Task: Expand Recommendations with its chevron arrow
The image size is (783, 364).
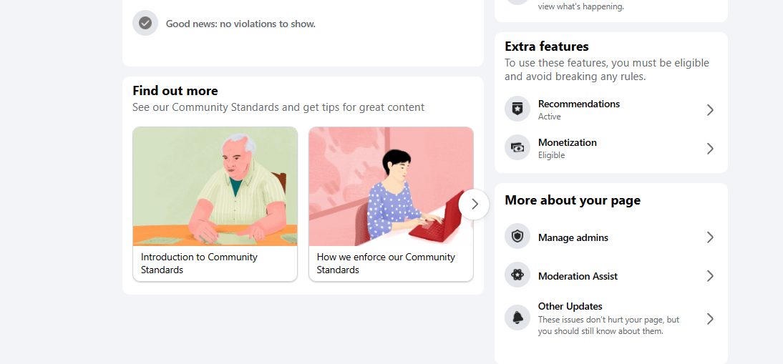Action: pos(710,110)
